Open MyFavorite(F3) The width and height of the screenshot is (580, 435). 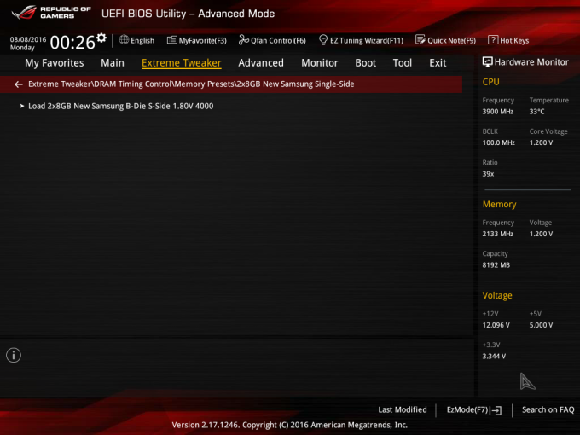(x=203, y=41)
